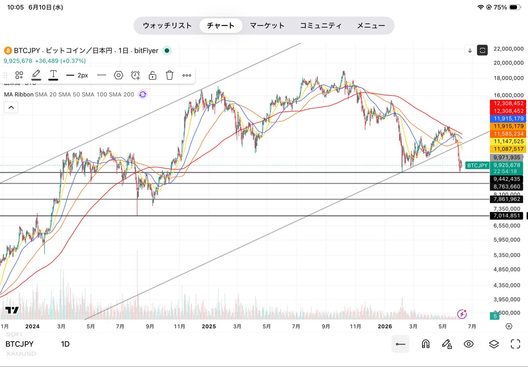This screenshot has height=367, width=528.
Task: Go to コミュニティ tab
Action: pyautogui.click(x=321, y=26)
